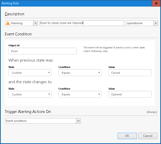Cancel the alerting rule dialog

(x=148, y=136)
